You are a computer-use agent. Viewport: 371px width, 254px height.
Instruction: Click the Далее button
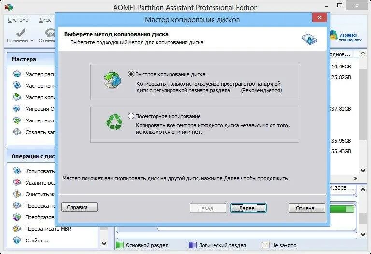[248, 208]
